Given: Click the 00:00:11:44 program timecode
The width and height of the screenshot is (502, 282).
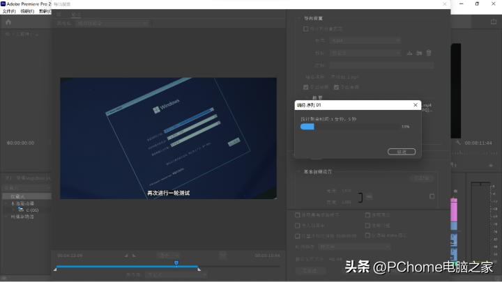Looking at the screenshot, I should (x=478, y=143).
